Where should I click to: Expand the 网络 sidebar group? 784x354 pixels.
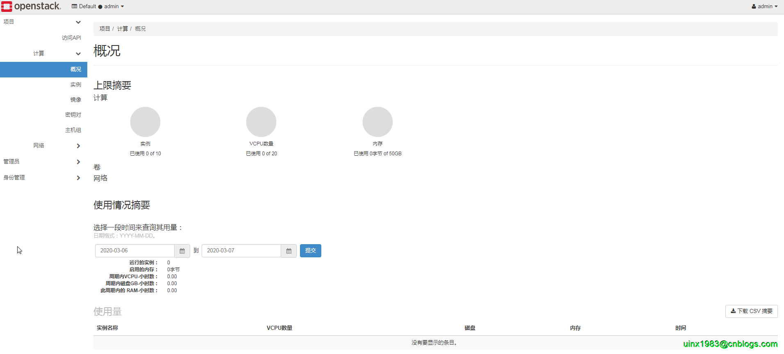pyautogui.click(x=43, y=146)
